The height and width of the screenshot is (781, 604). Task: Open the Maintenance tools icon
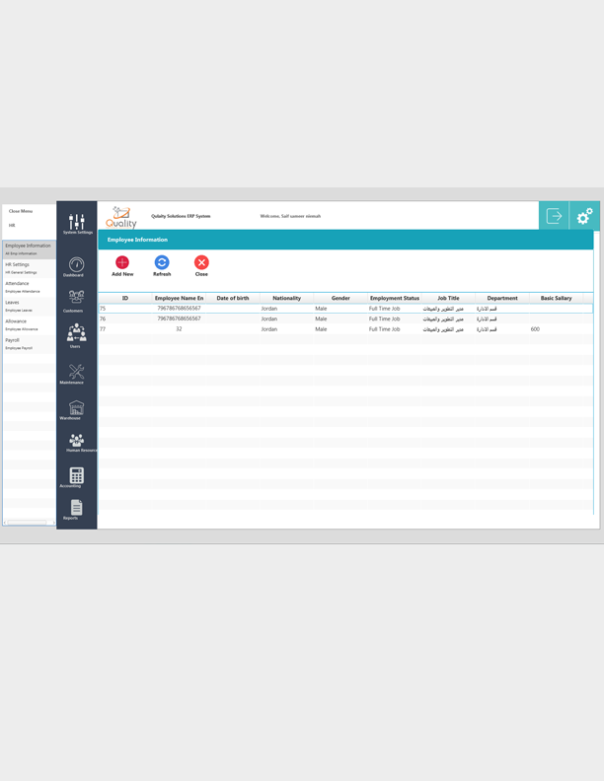(76, 372)
